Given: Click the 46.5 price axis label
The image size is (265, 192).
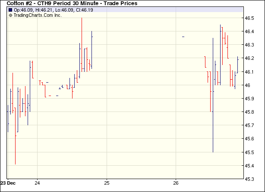Looking at the screenshot, I should (250, 18).
